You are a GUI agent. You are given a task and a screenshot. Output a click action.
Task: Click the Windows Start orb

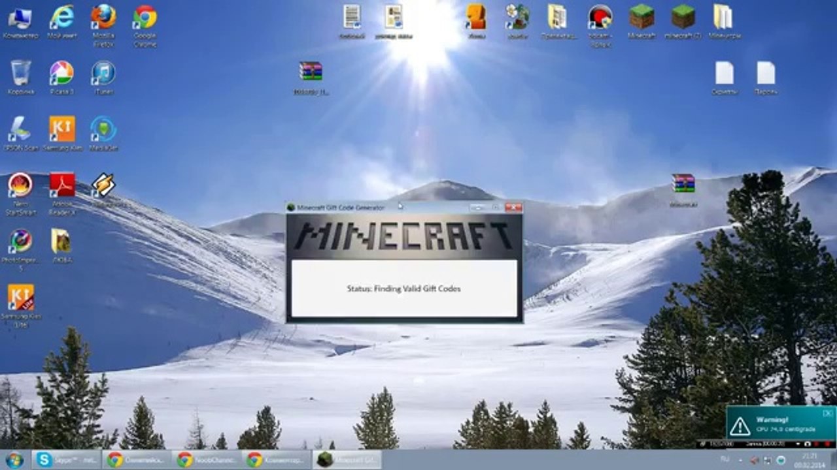14,460
